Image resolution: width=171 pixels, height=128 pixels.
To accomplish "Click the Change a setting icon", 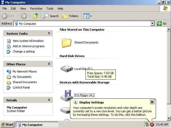I will (9, 52).
